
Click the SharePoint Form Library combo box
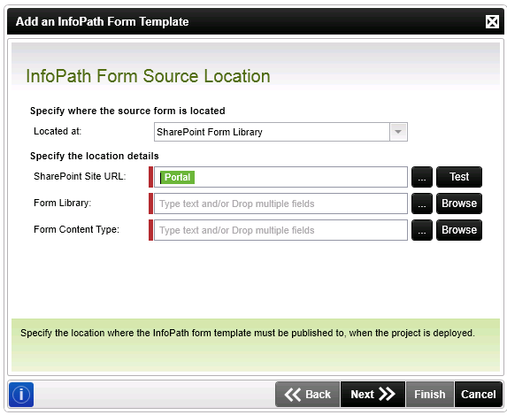pyautogui.click(x=280, y=132)
